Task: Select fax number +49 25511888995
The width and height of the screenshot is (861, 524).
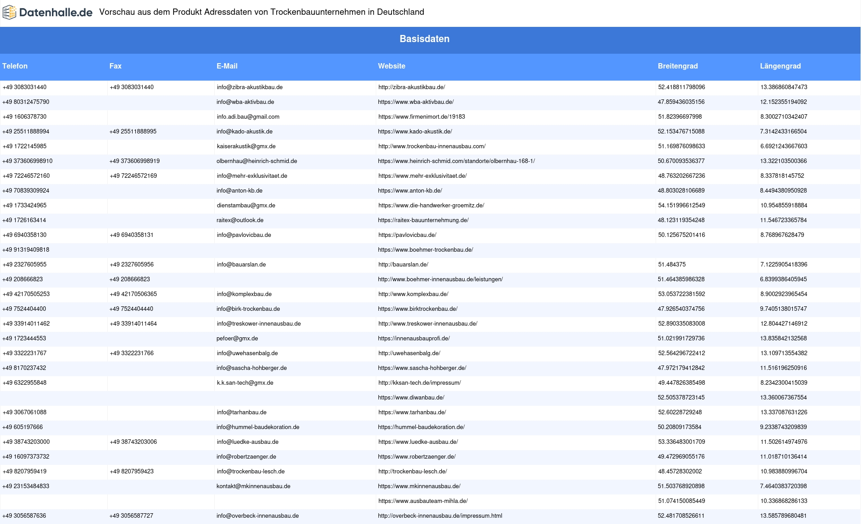Action: (133, 132)
